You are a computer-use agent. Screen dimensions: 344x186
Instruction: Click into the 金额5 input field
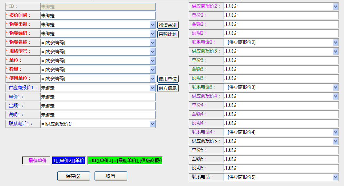pos(281,159)
